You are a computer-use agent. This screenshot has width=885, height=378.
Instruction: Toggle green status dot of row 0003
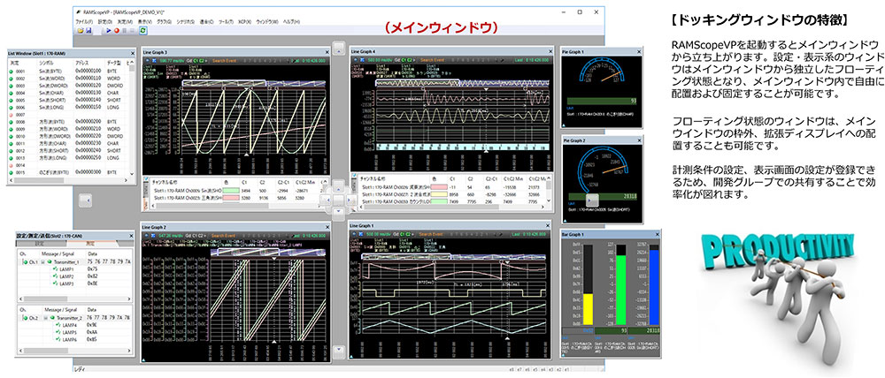point(11,86)
